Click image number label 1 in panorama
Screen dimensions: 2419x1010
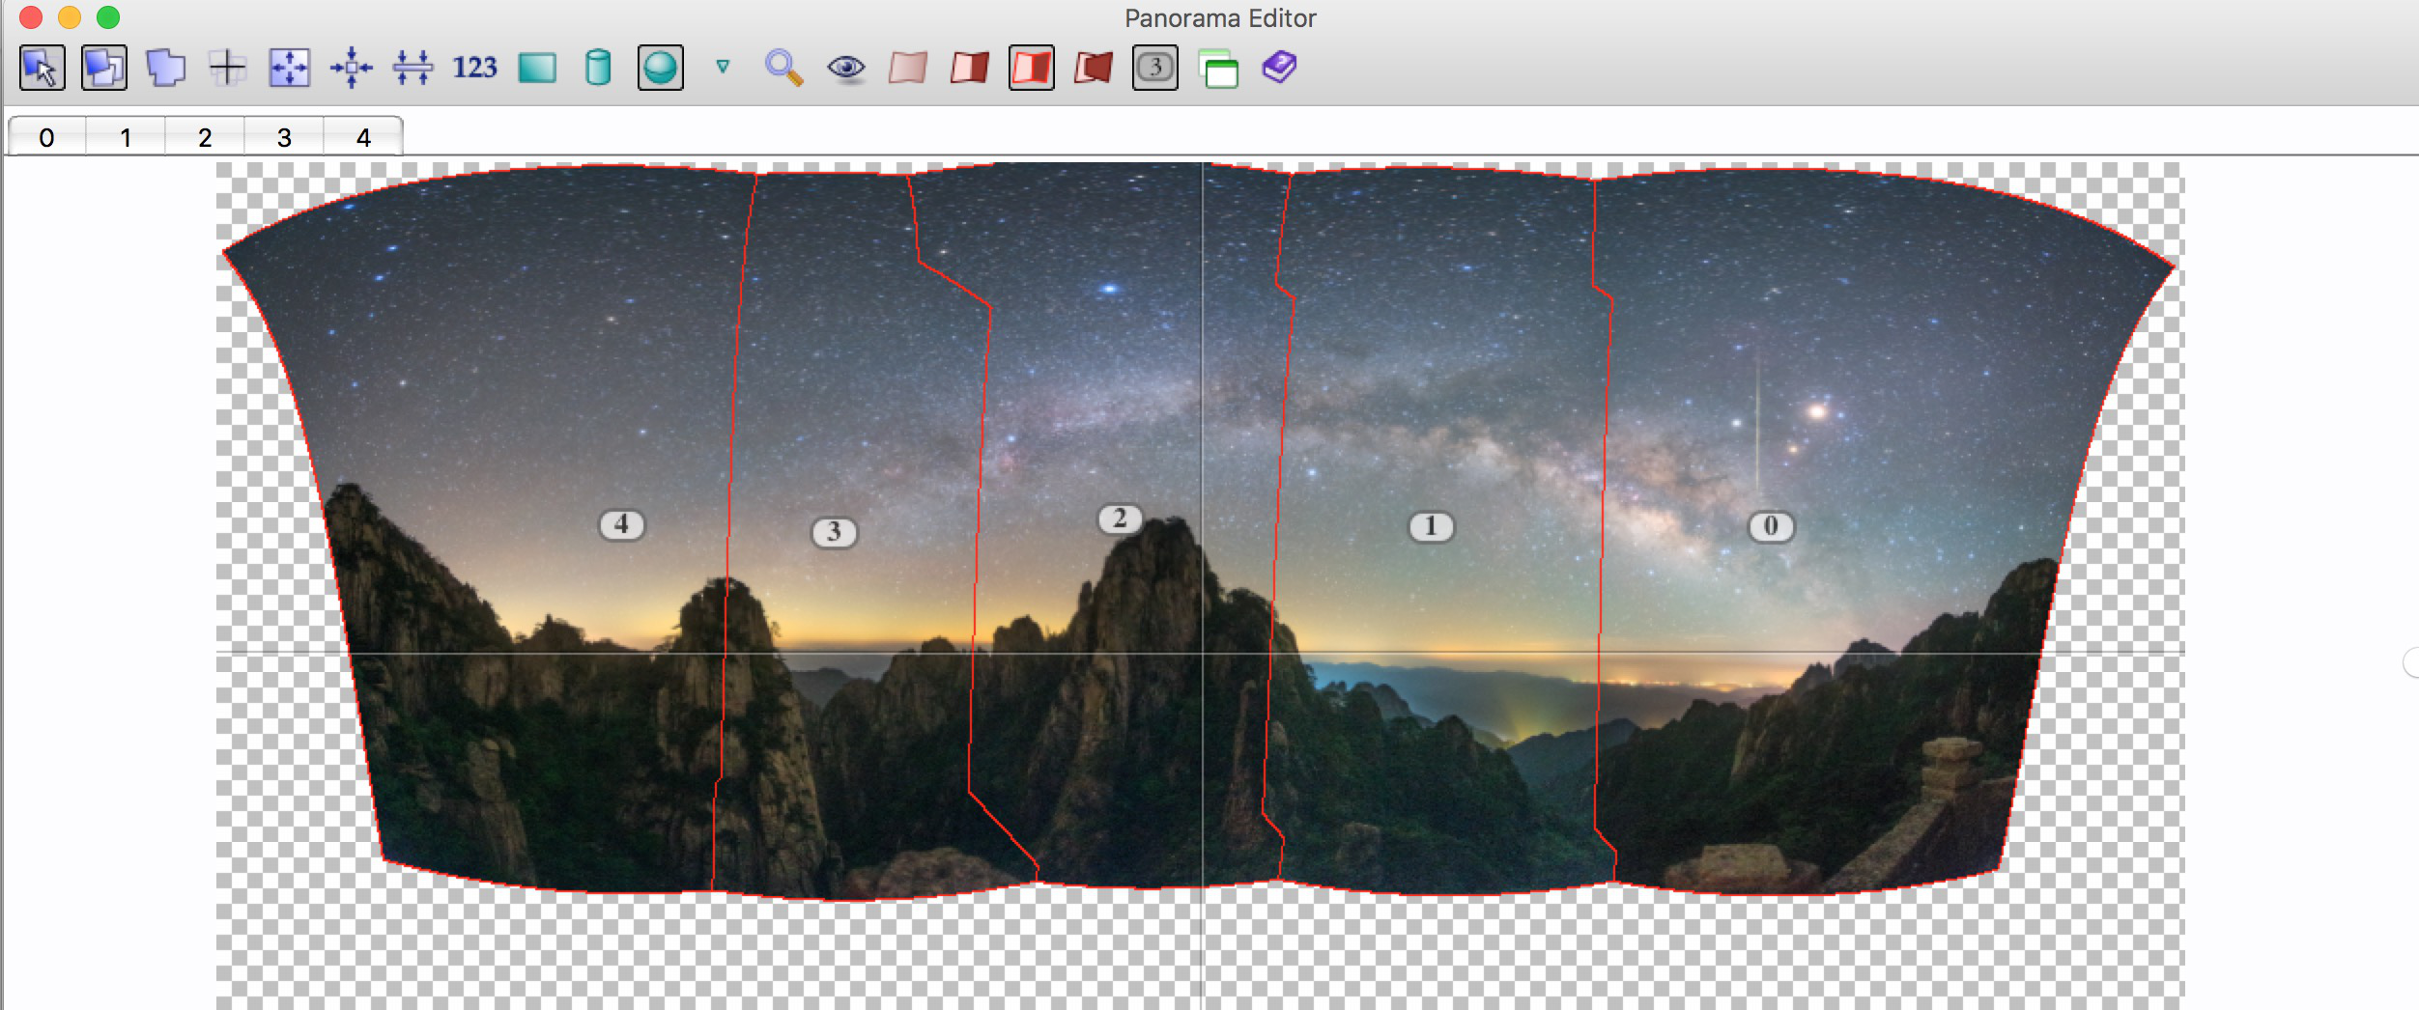click(x=1431, y=526)
